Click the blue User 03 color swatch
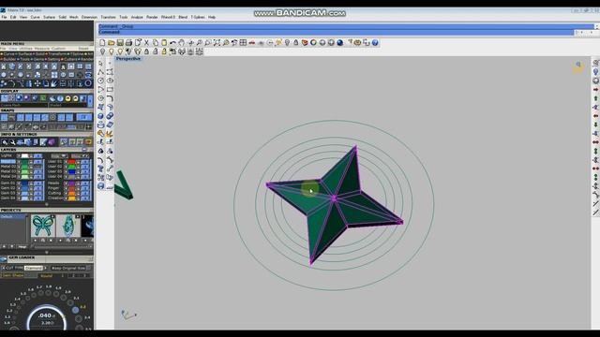This screenshot has height=337, width=600. (71, 171)
